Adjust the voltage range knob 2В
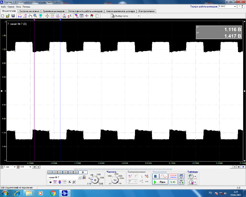Viewport: 246px width, 197px height. (x=95, y=180)
